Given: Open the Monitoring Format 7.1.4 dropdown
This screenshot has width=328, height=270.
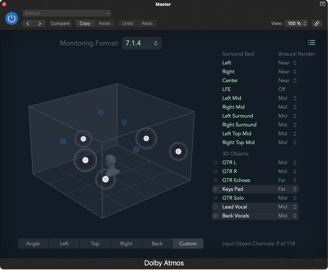Looking at the screenshot, I should tap(142, 43).
